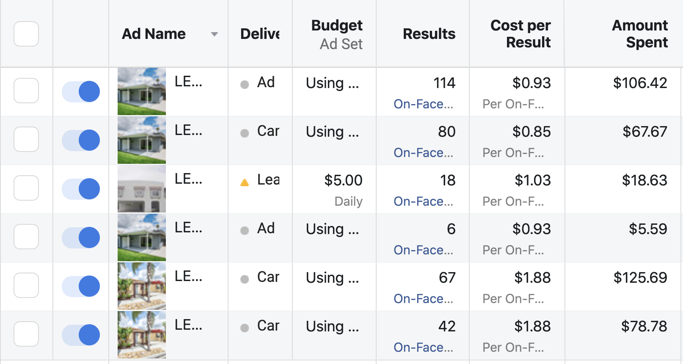Screen dimensions: 683x364
Task: Sort by the Results column header
Action: coord(429,34)
